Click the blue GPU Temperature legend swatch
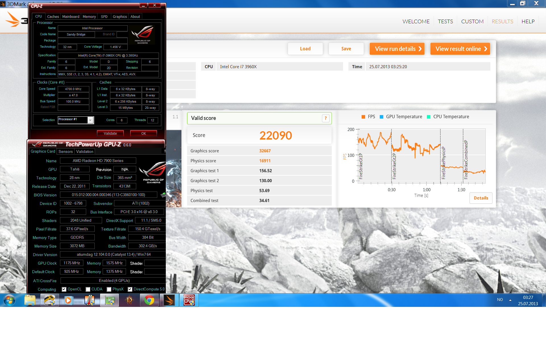This screenshot has height=341, width=546. tap(381, 117)
